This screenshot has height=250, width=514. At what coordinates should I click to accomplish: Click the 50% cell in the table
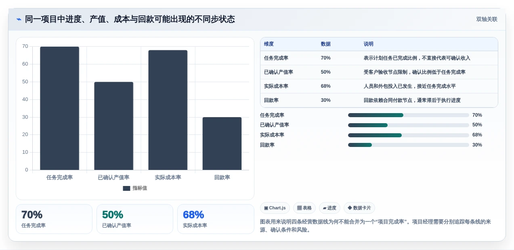point(326,72)
